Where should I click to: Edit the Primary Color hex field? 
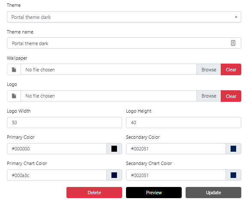[57, 149]
